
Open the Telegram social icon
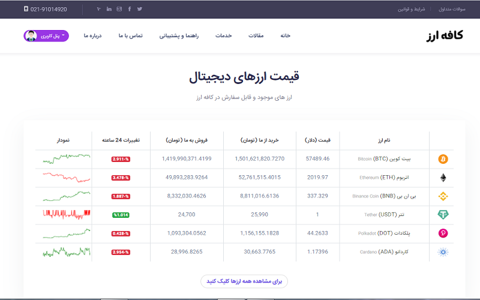98,9
